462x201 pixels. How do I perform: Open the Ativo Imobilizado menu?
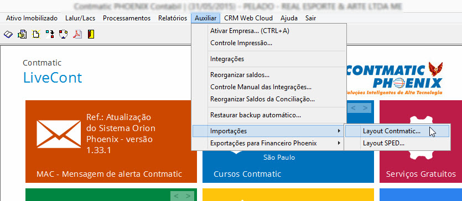tap(32, 18)
